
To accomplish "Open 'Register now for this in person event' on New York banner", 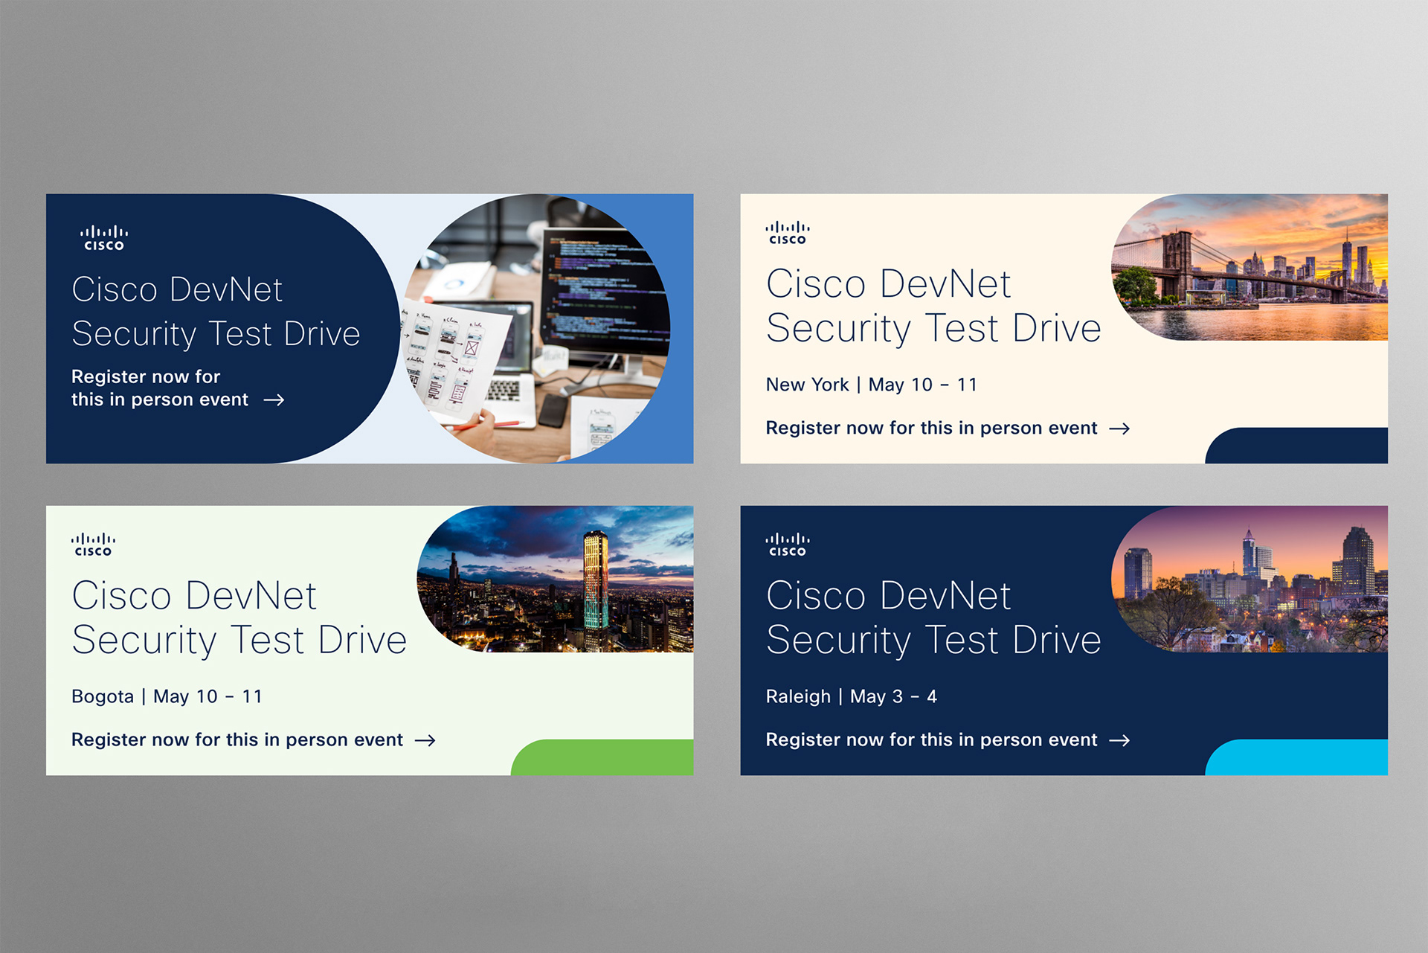I will (931, 428).
